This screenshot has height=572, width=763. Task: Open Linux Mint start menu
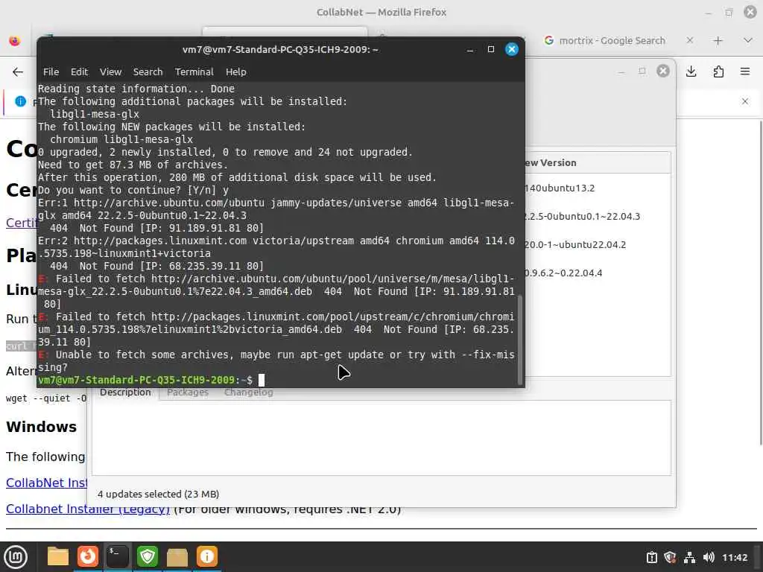[16, 557]
